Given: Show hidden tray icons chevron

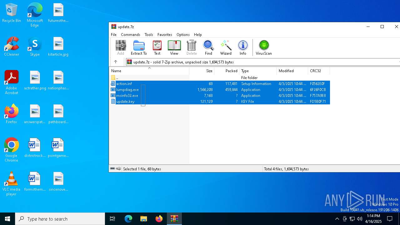Looking at the screenshot, I should point(337,219).
